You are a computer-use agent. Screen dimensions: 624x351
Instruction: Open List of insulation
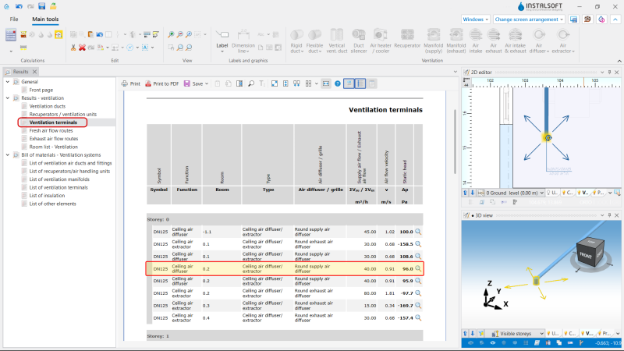point(47,196)
